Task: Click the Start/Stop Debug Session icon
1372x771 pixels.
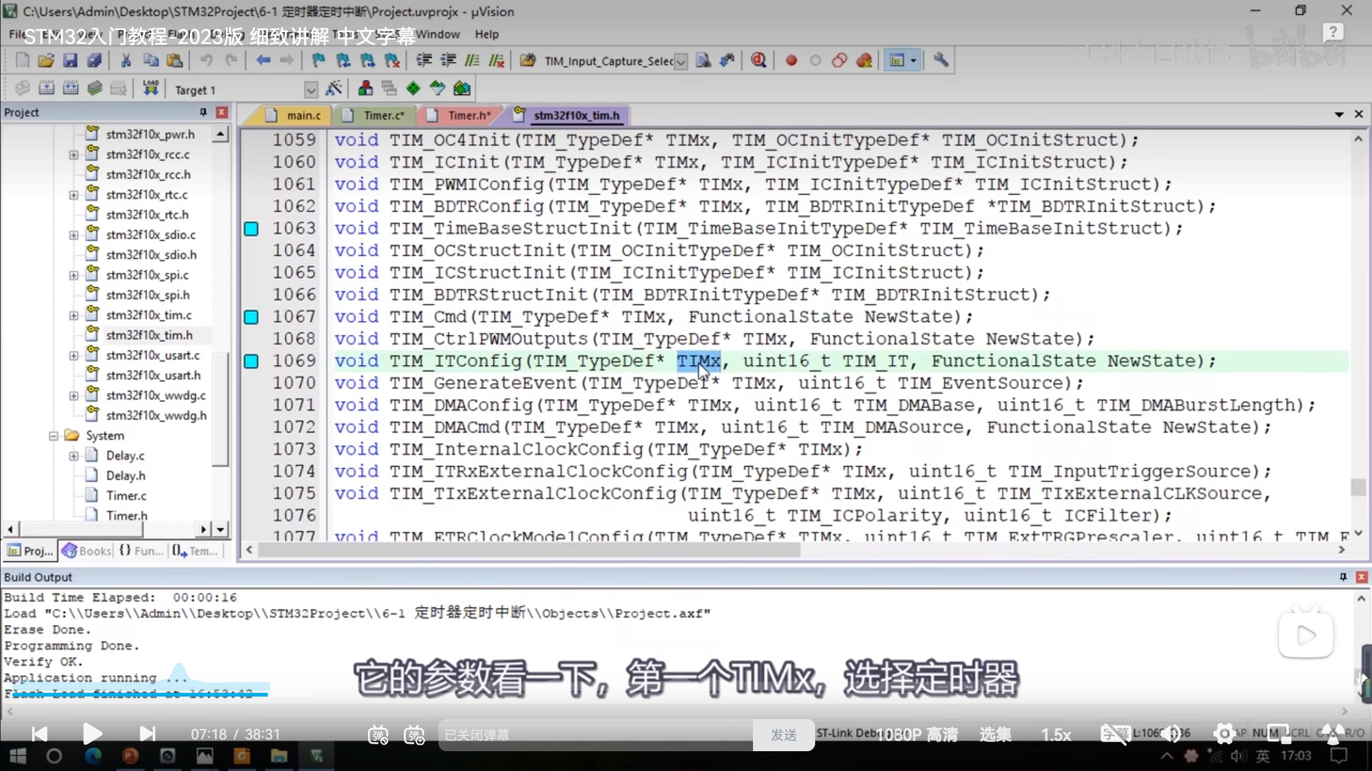Action: 758,61
